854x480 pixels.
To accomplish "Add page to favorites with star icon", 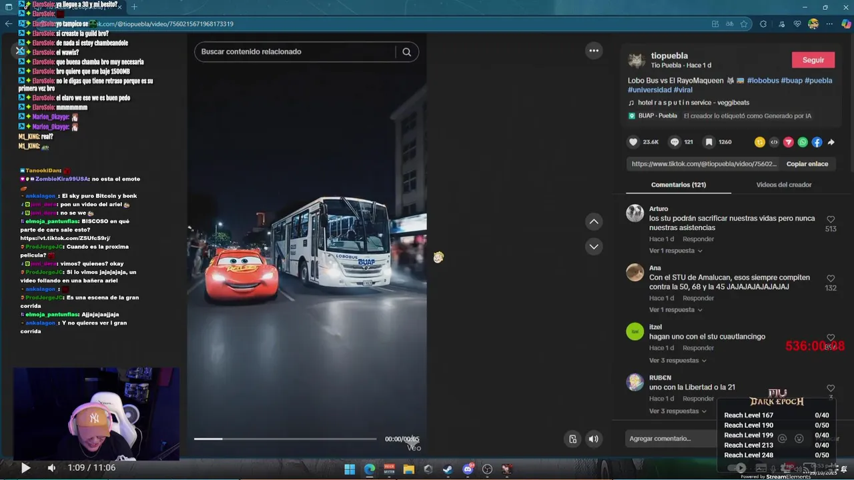I will [x=744, y=24].
